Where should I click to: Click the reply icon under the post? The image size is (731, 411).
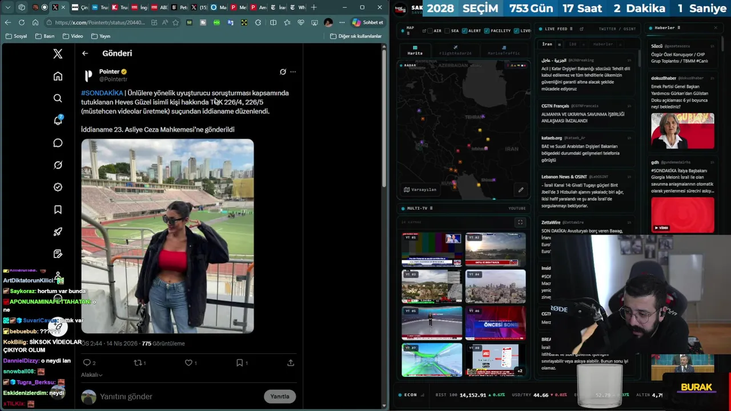87,362
